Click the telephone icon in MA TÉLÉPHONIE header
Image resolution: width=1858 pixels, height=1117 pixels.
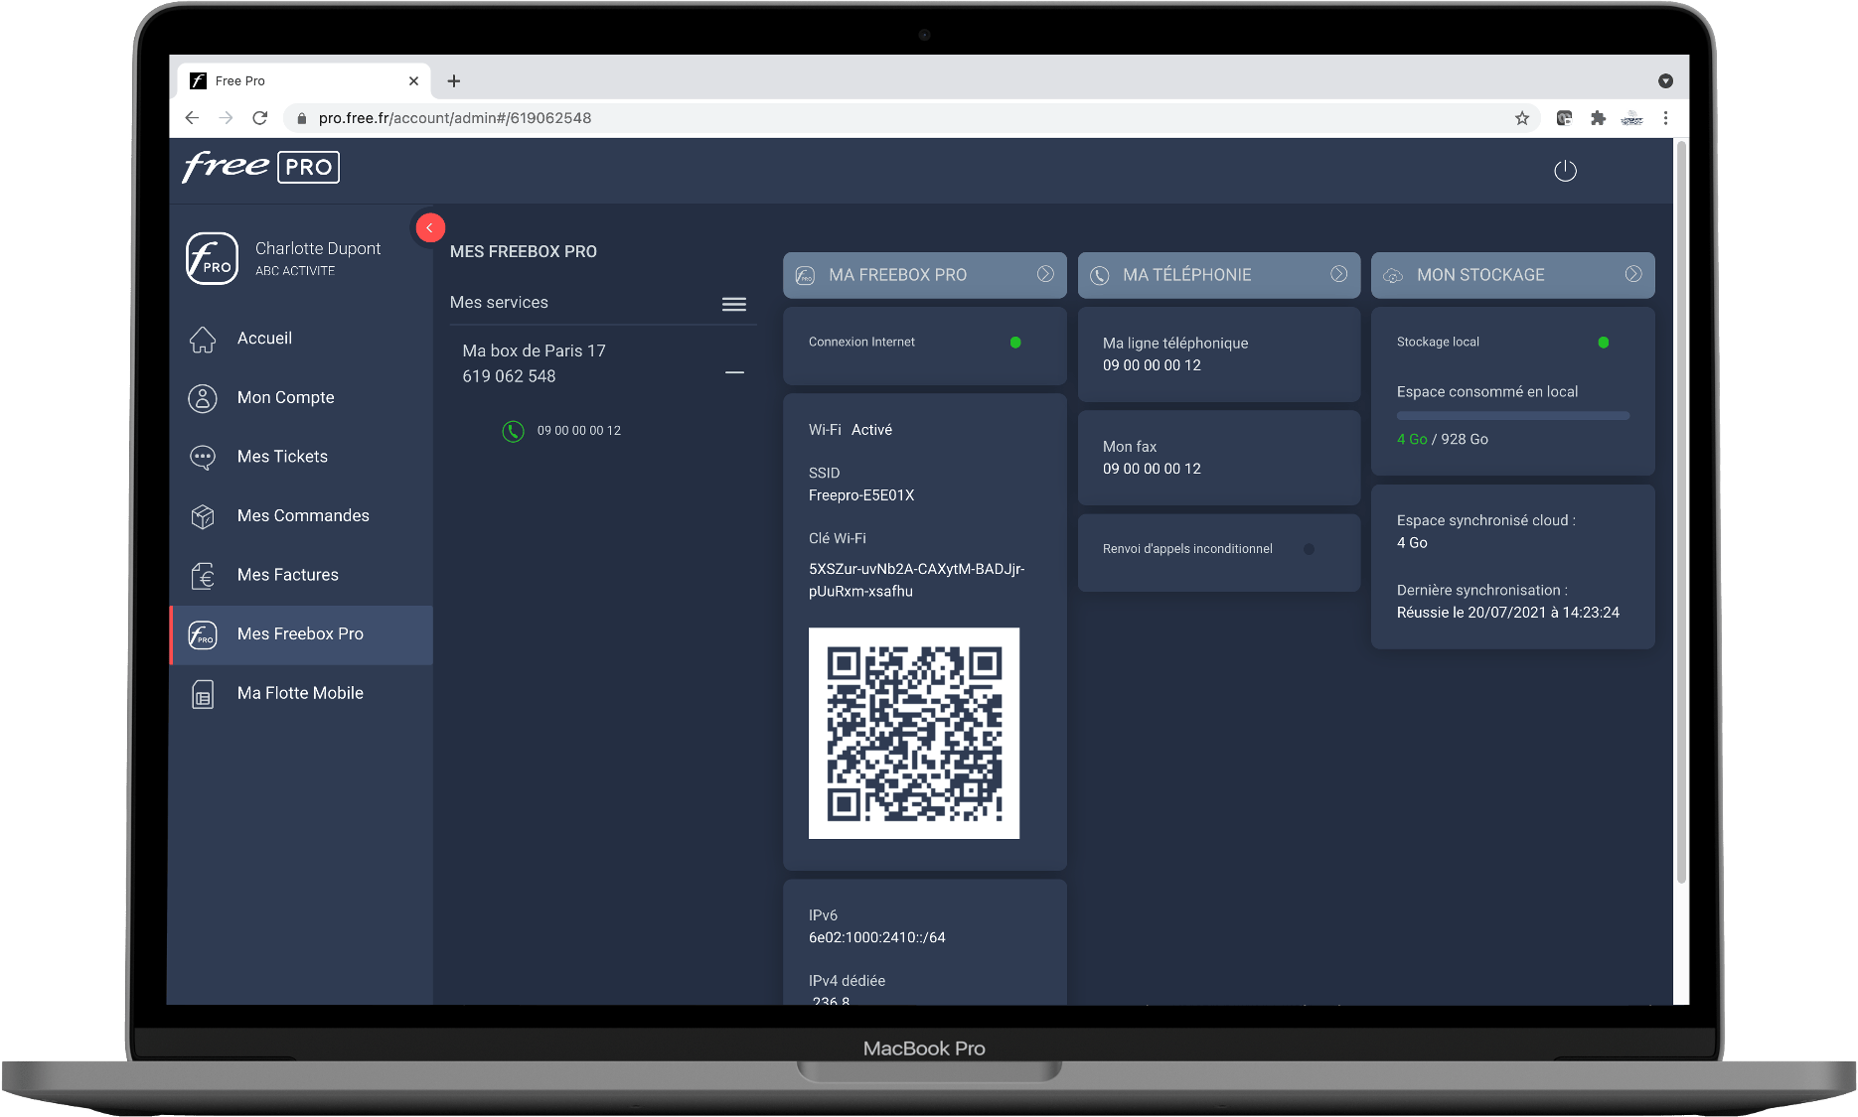coord(1100,276)
